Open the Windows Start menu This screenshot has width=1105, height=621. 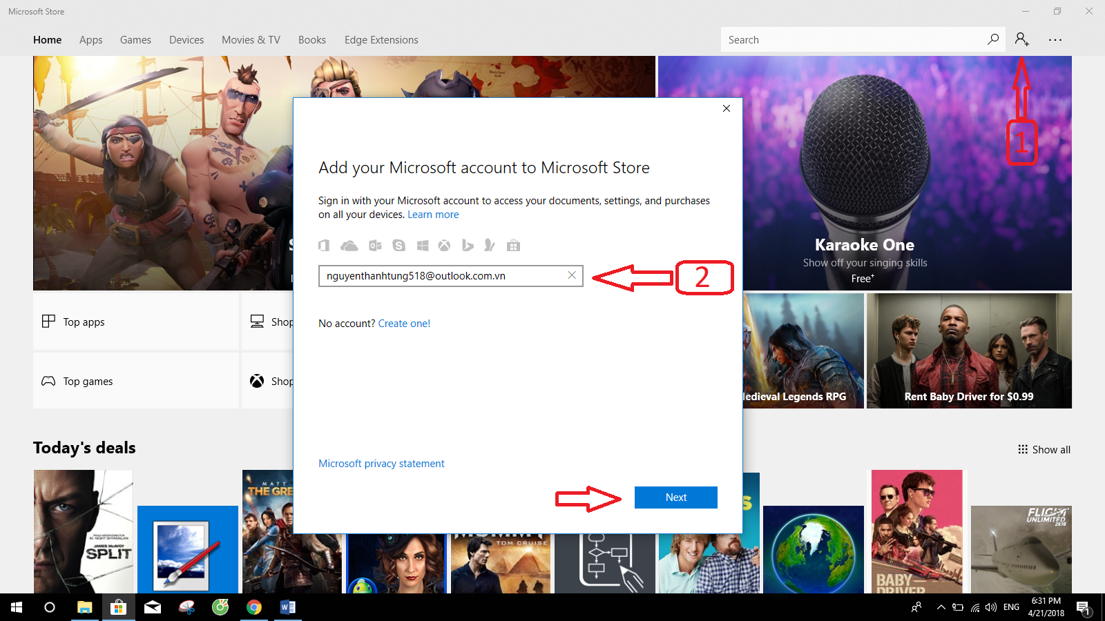[x=17, y=607]
